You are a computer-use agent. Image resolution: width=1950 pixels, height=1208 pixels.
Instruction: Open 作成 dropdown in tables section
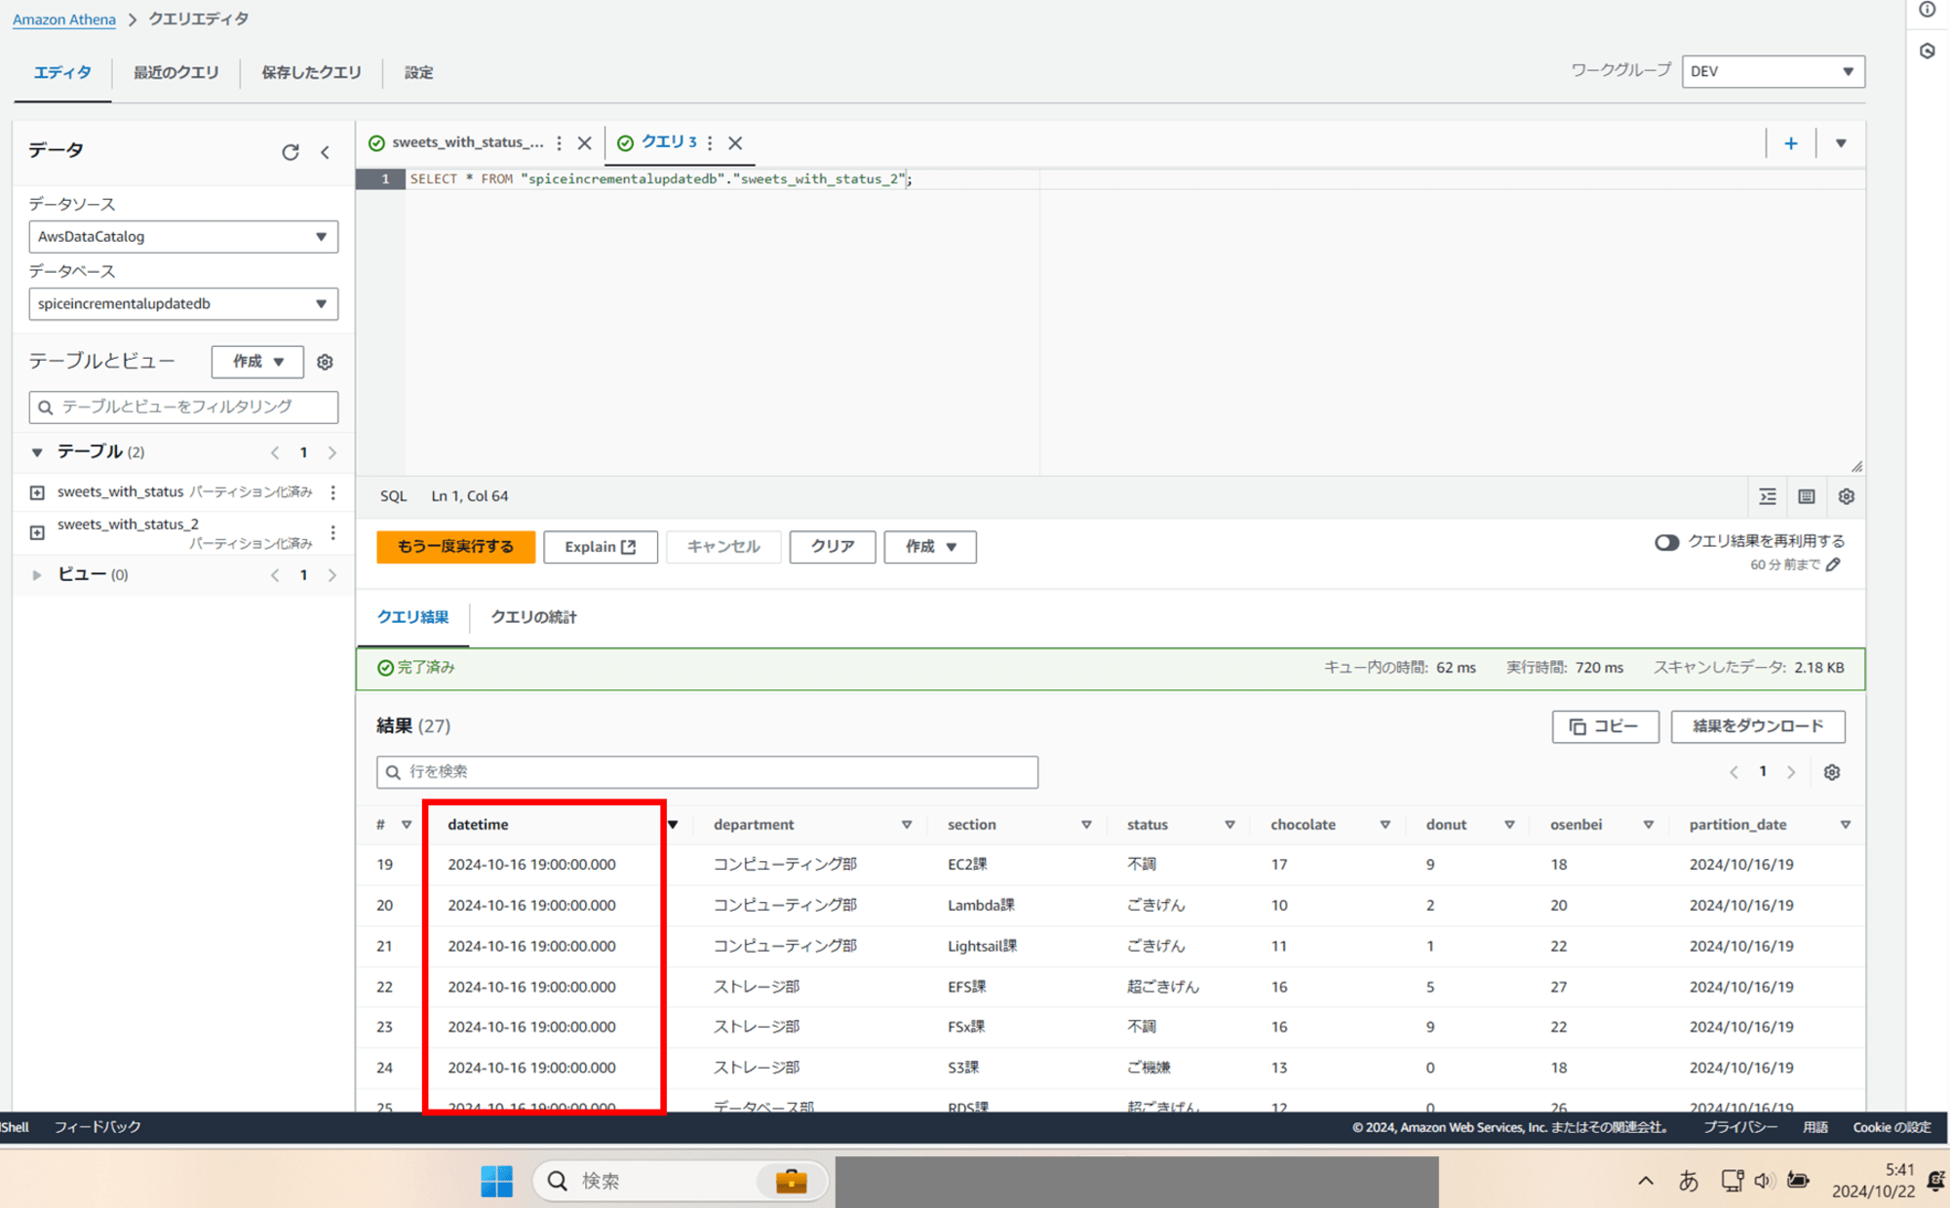click(257, 362)
